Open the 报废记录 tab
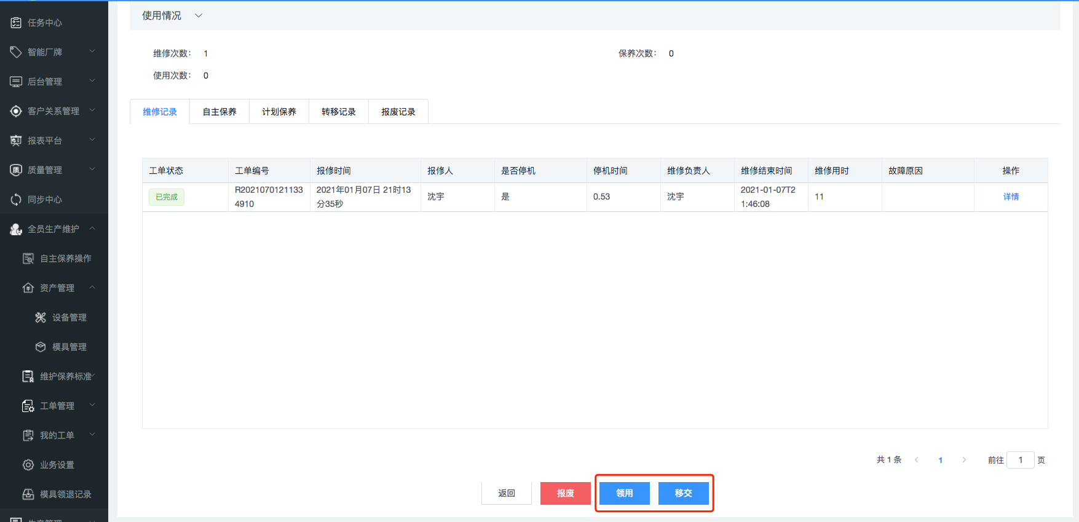 point(398,112)
